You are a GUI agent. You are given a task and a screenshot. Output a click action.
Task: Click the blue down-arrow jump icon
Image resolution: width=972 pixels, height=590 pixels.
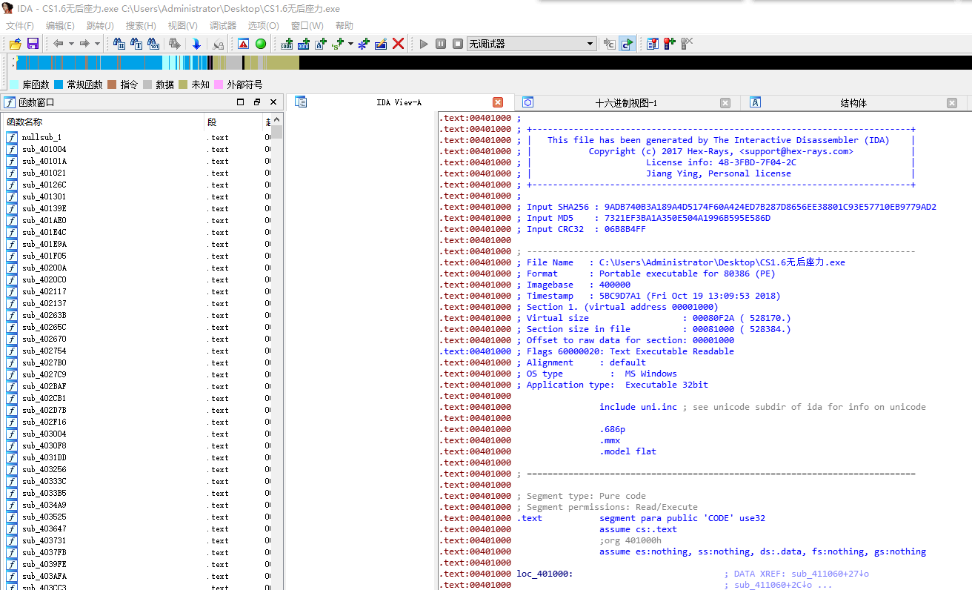pos(196,44)
